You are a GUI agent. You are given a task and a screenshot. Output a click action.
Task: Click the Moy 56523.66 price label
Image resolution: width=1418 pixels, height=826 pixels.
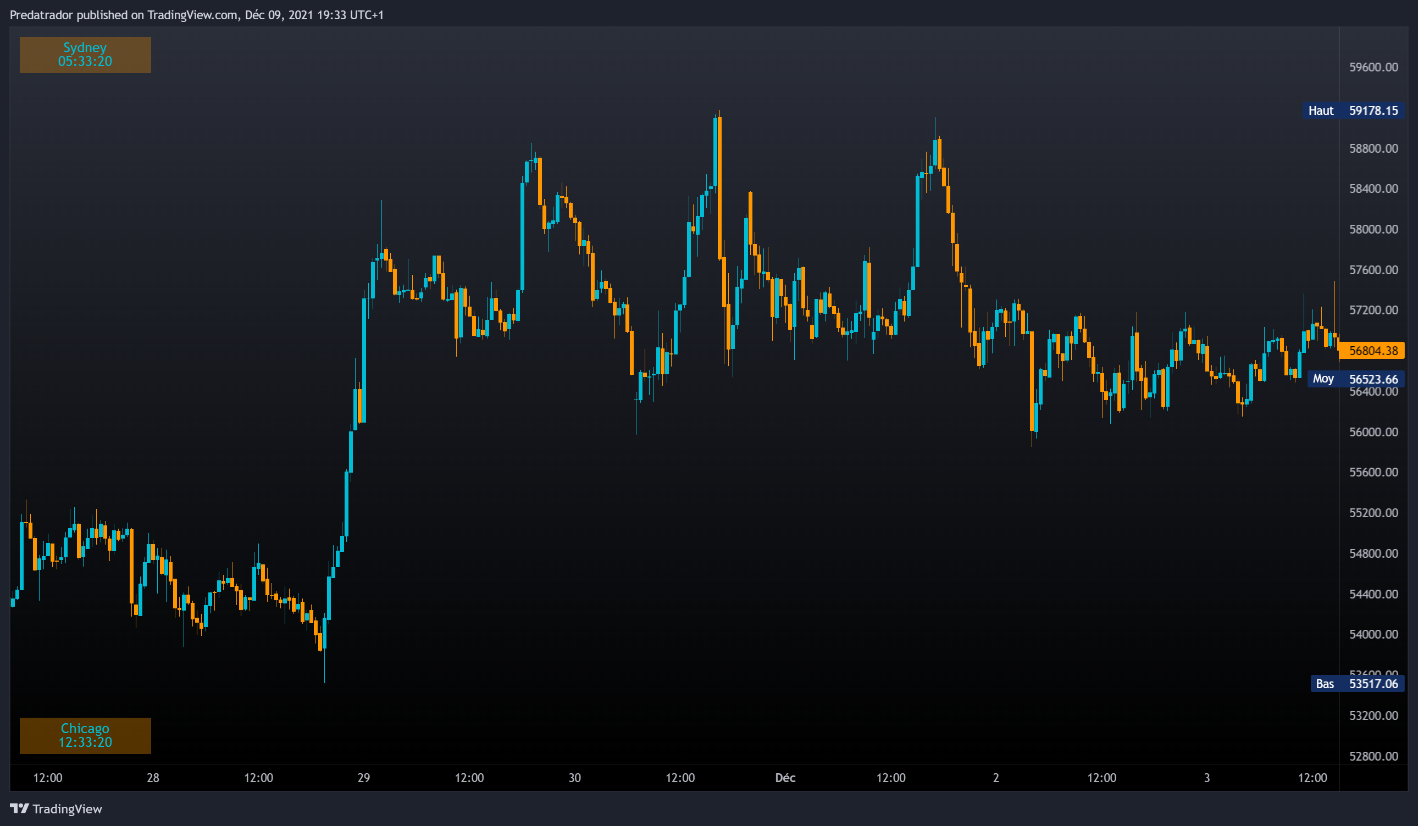coord(1355,379)
